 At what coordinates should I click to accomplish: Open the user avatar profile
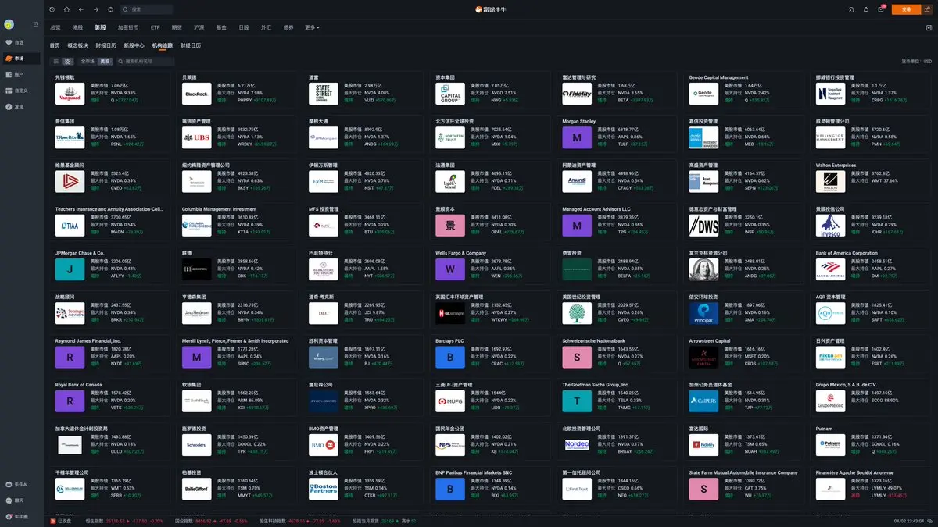point(8,23)
